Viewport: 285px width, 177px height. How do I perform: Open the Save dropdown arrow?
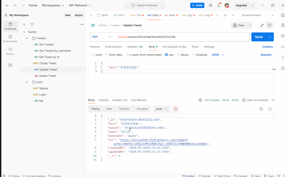click(250, 25)
